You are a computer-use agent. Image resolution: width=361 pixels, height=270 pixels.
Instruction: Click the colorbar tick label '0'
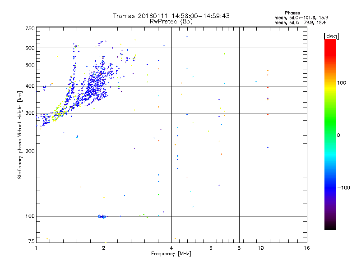click(338, 135)
